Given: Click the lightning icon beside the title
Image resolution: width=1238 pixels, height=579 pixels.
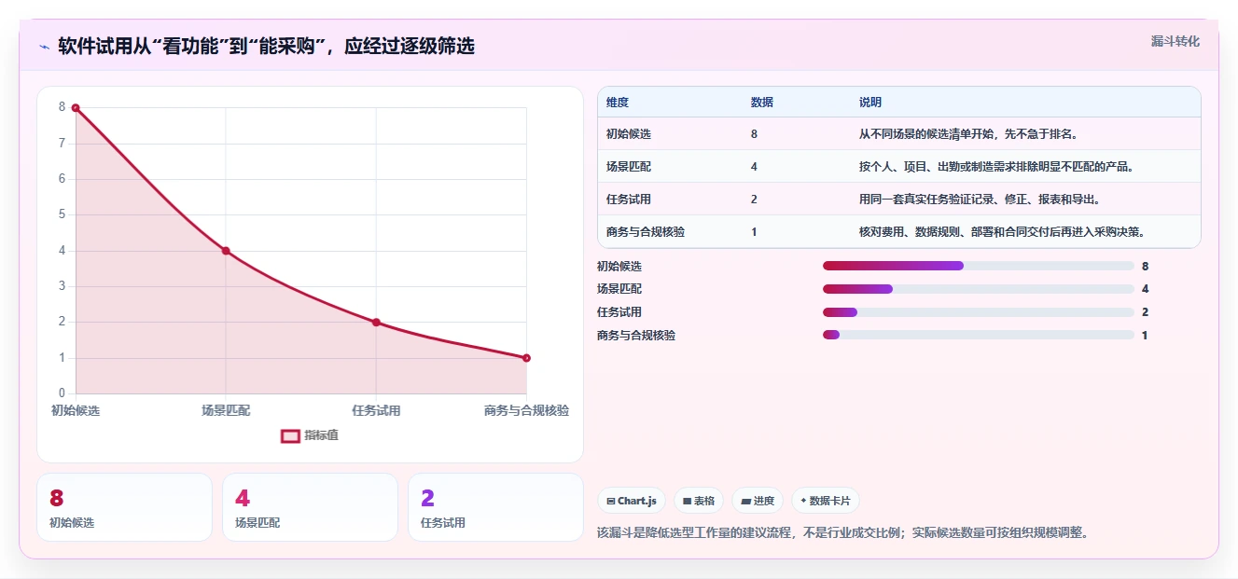Looking at the screenshot, I should (x=44, y=47).
